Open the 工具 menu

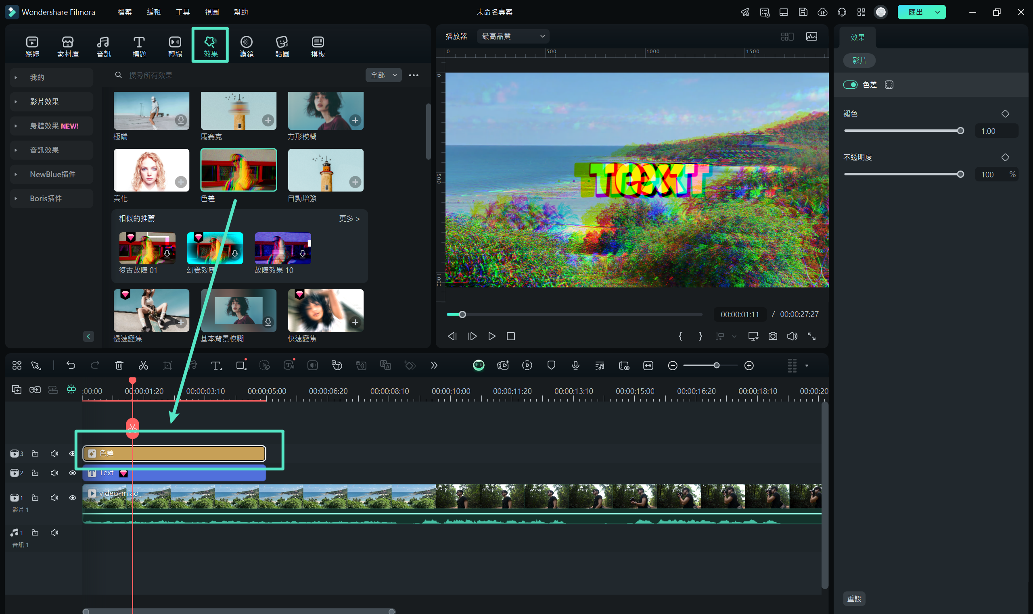pyautogui.click(x=182, y=12)
